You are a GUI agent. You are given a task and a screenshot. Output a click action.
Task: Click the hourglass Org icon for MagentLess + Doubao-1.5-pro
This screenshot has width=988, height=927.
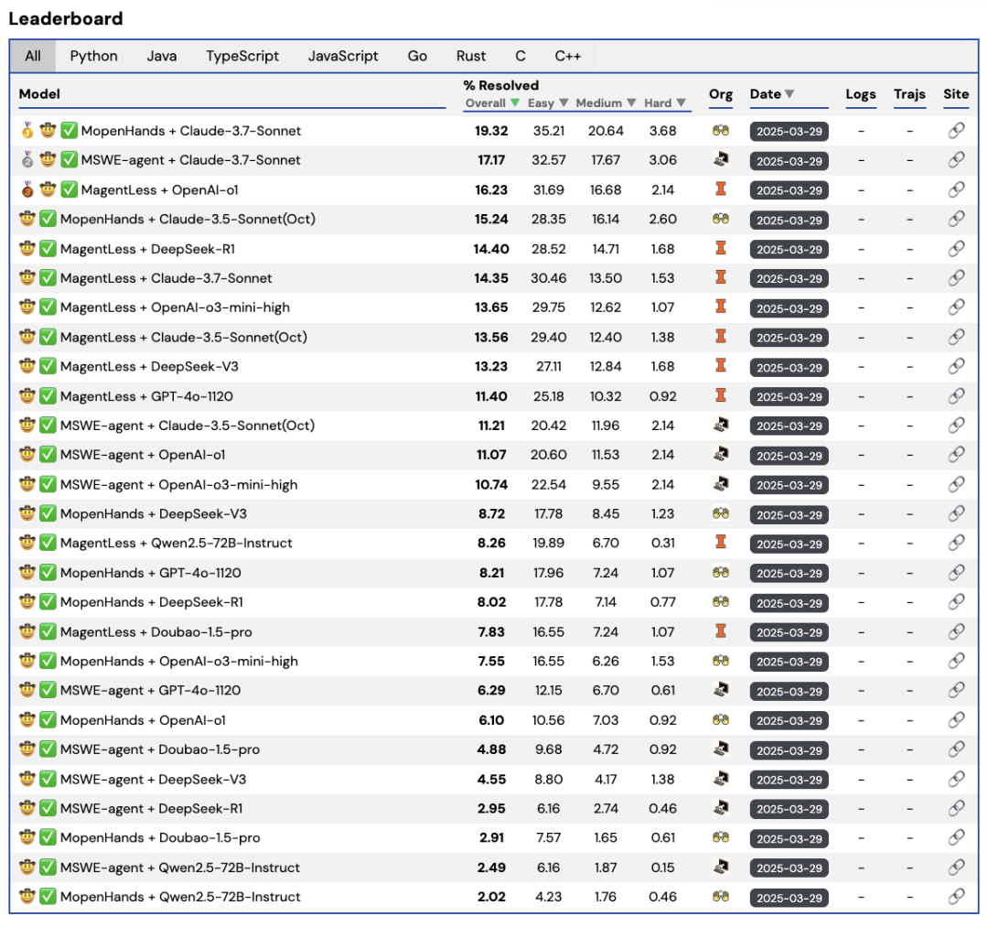721,632
